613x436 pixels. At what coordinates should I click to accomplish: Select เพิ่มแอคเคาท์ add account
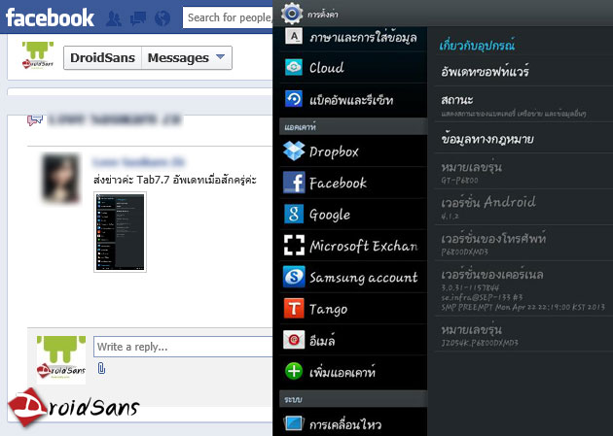pyautogui.click(x=353, y=372)
